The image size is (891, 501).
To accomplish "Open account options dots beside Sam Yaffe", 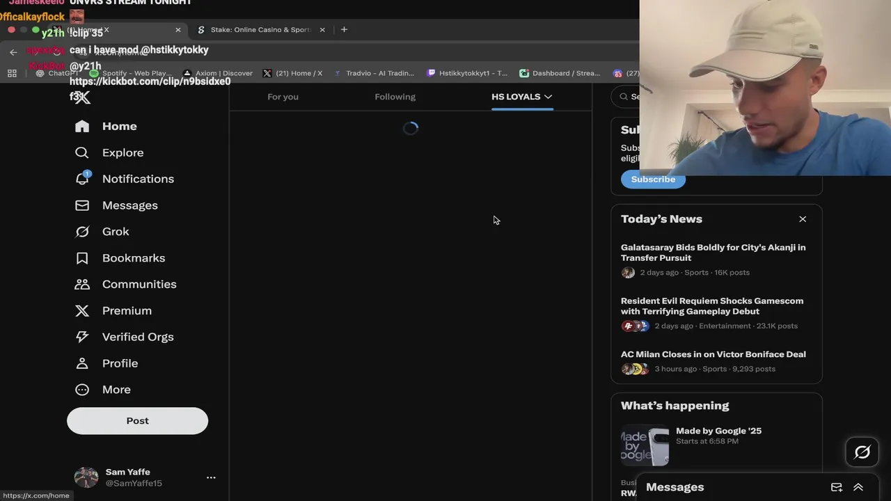I will tap(211, 477).
